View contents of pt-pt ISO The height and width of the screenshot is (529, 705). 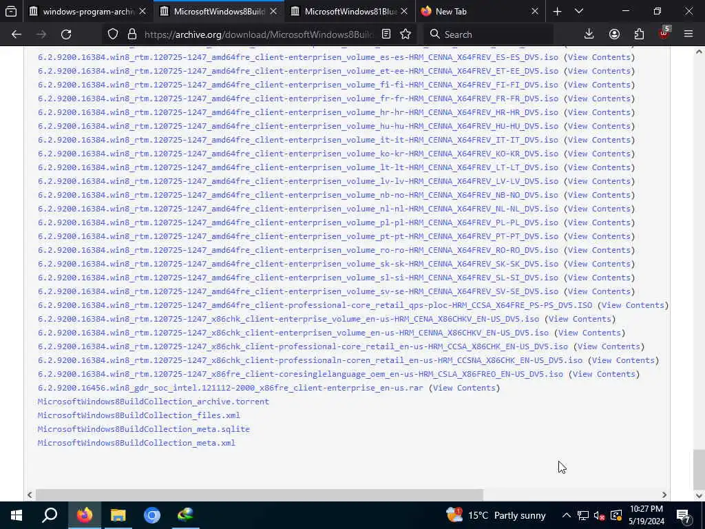pyautogui.click(x=599, y=236)
